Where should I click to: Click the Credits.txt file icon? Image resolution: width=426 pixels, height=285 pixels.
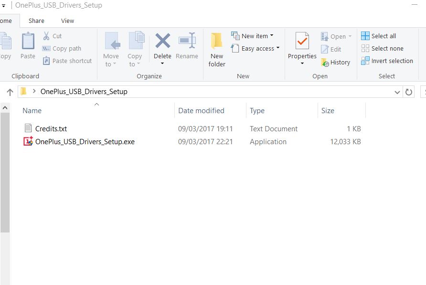point(28,128)
